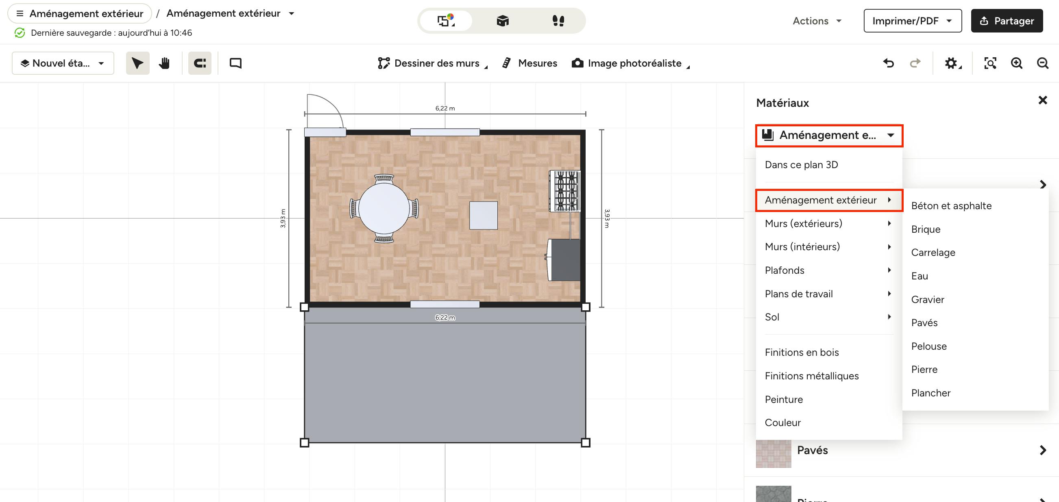
Task: Redo the last action
Action: pyautogui.click(x=915, y=63)
